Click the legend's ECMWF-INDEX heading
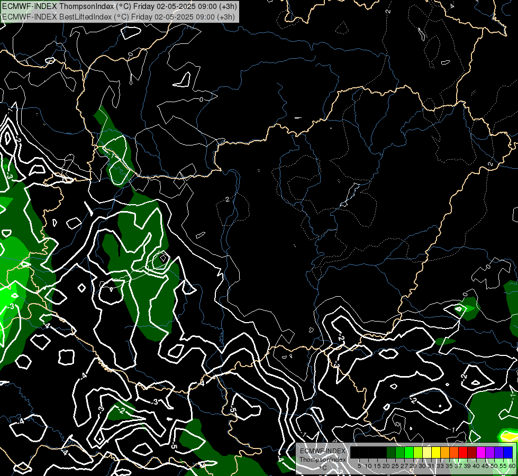The height and width of the screenshot is (476, 518). point(323,451)
